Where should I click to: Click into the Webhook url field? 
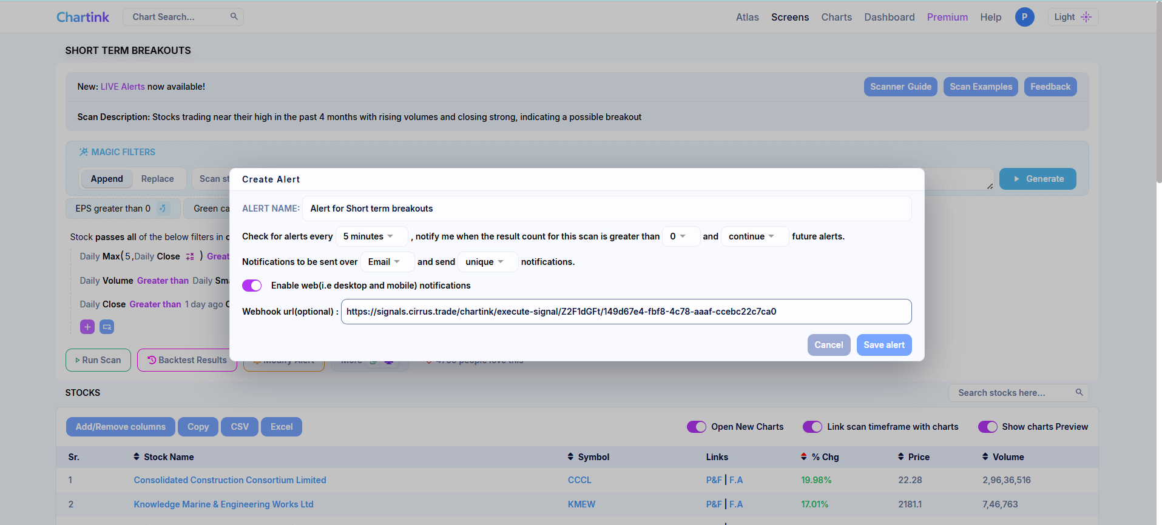click(x=625, y=312)
